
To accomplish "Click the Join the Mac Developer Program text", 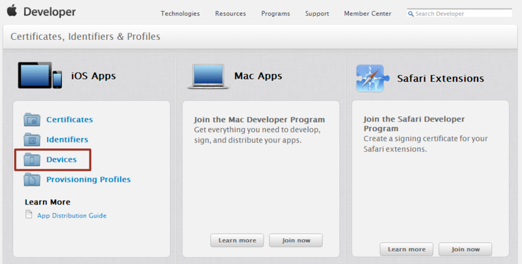I will tap(259, 120).
